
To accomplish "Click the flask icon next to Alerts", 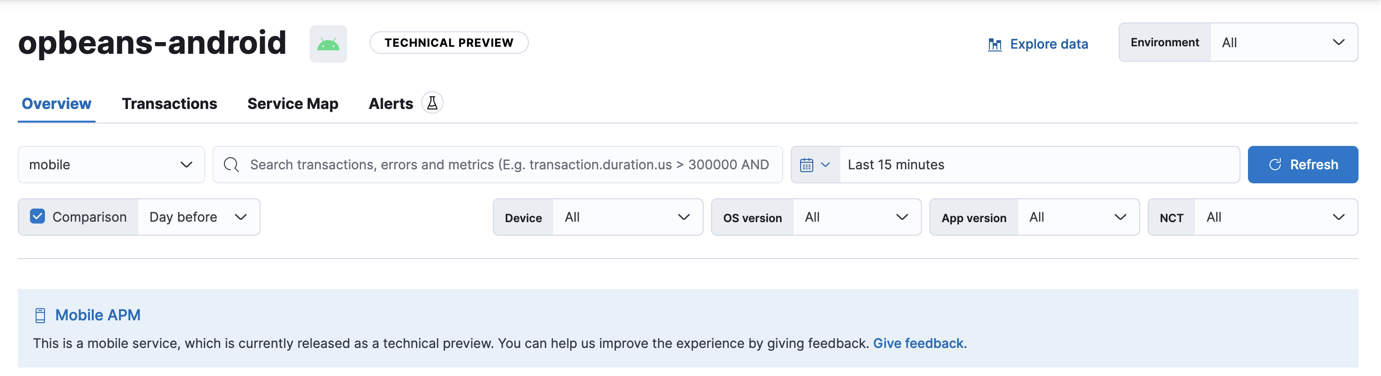I will (432, 102).
